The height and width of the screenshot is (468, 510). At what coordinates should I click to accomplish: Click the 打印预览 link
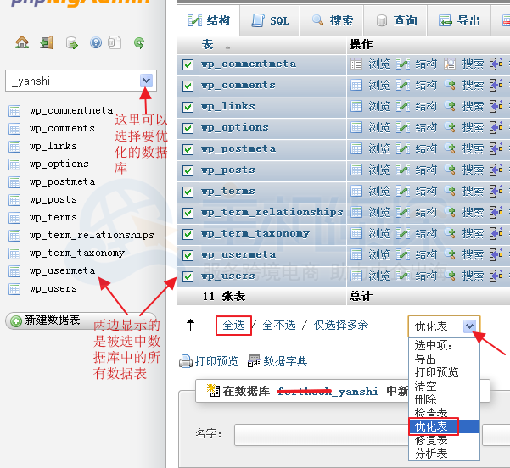[216, 361]
